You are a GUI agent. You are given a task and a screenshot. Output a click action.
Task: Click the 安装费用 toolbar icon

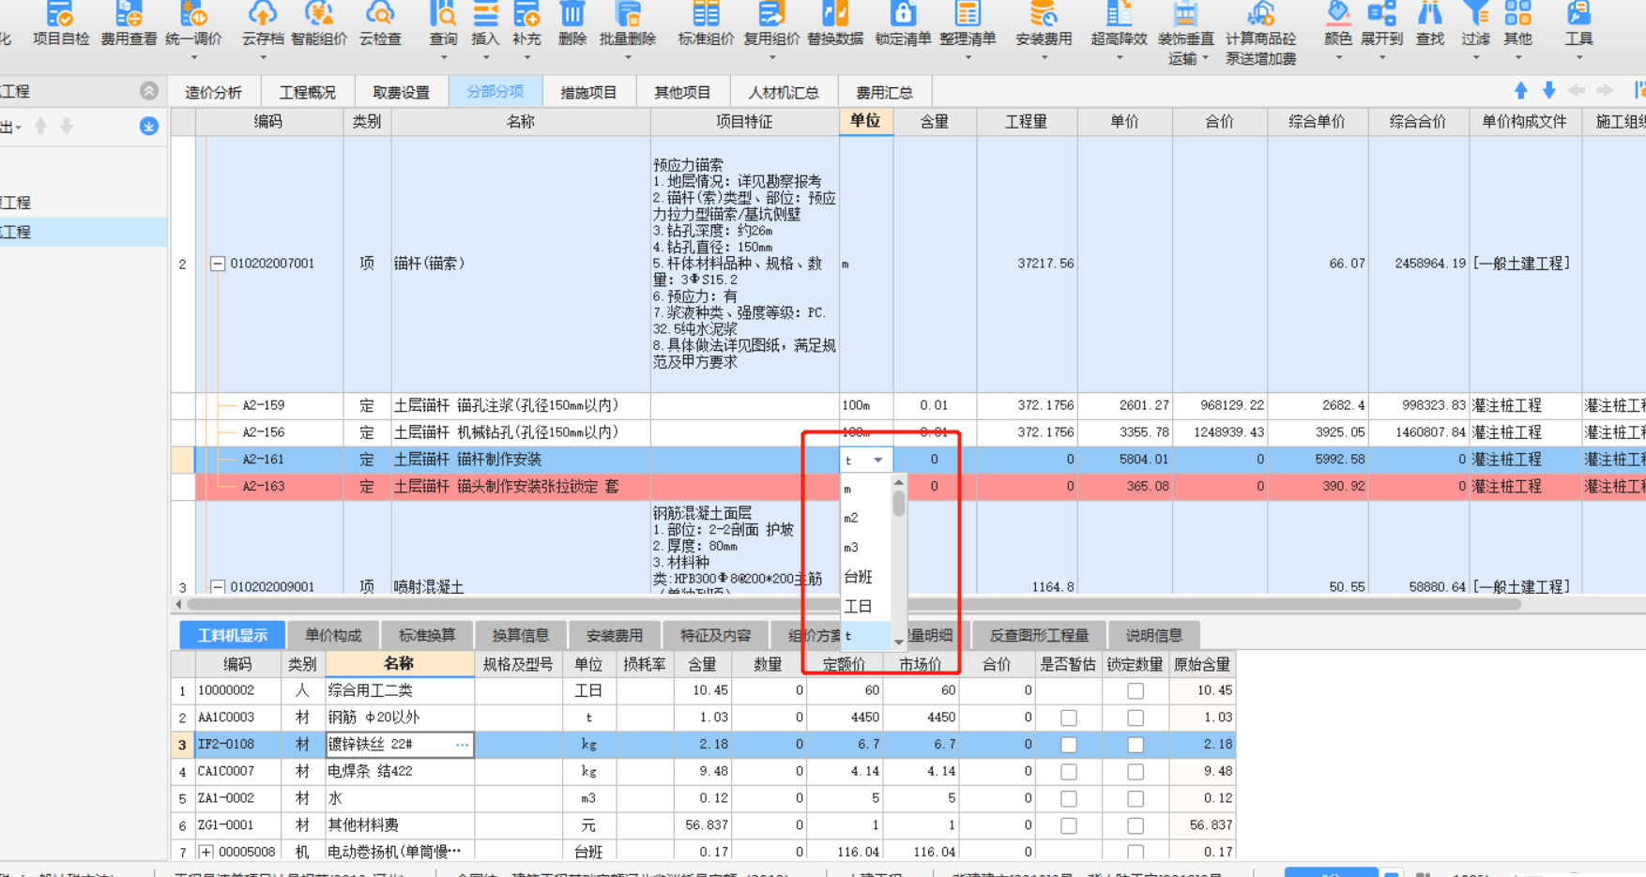coord(1044,14)
